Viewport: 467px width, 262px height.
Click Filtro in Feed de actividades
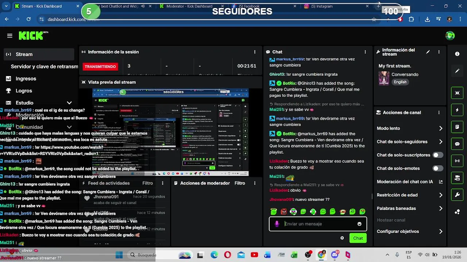[x=147, y=183]
